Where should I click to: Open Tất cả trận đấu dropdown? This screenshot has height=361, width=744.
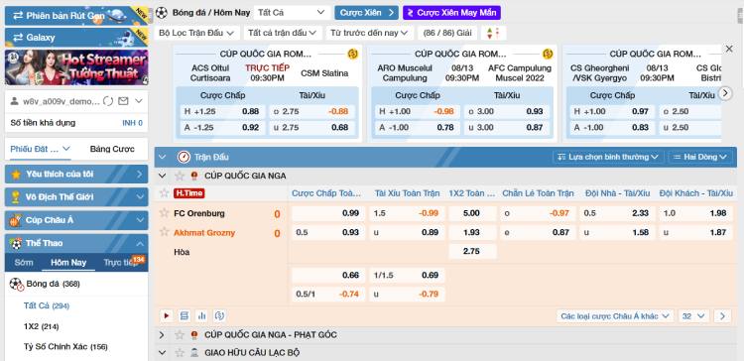pyautogui.click(x=283, y=33)
